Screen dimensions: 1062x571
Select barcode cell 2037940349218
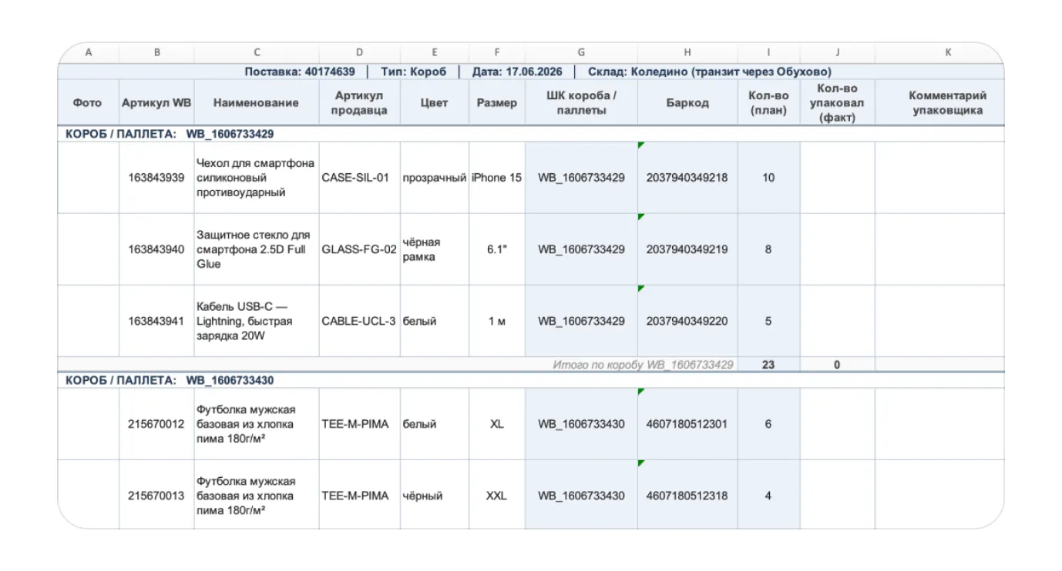click(687, 178)
